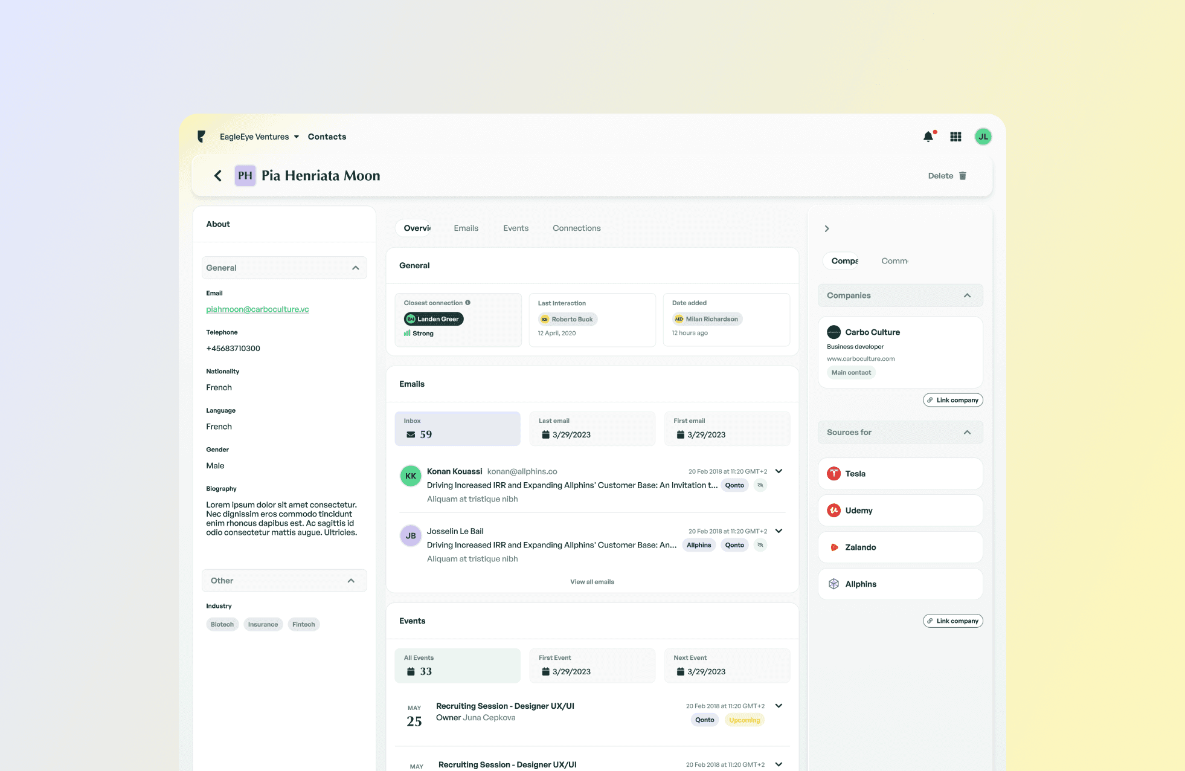Switch to the Connections tab
The height and width of the screenshot is (771, 1185).
click(576, 228)
